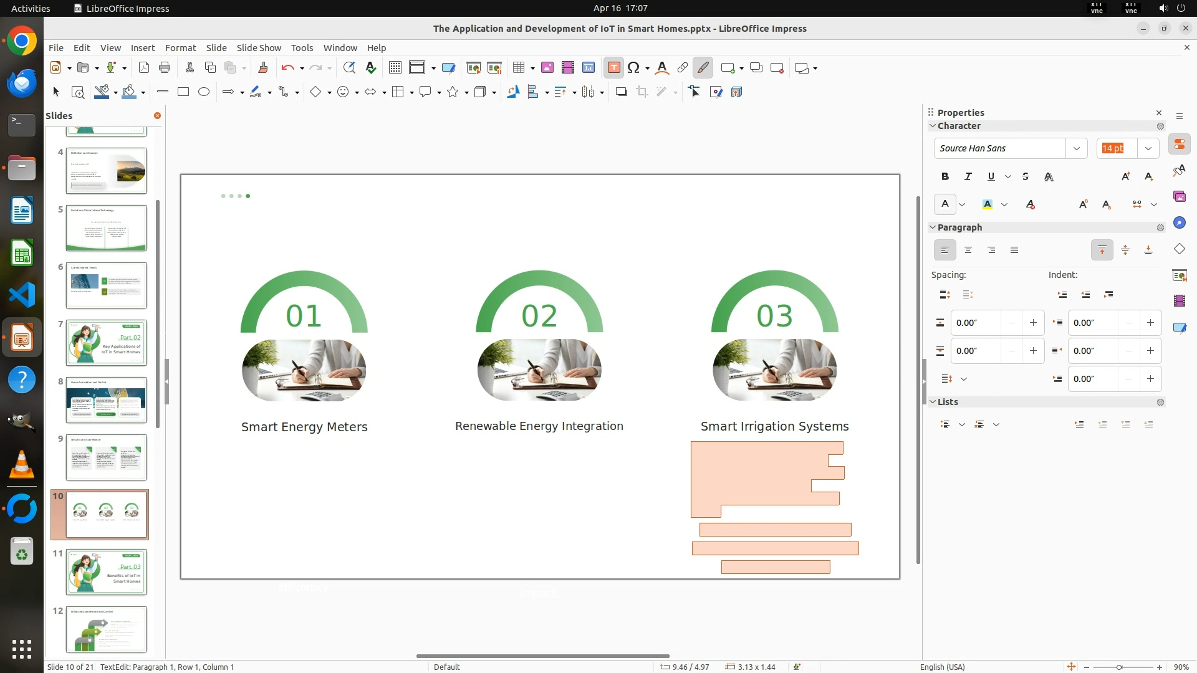Click the Insert Table icon
Viewport: 1197px width, 673px height.
518,68
